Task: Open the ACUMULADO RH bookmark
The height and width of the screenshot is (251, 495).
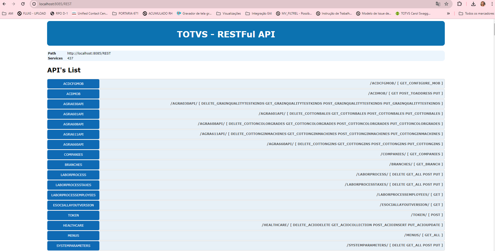Action: (x=158, y=13)
